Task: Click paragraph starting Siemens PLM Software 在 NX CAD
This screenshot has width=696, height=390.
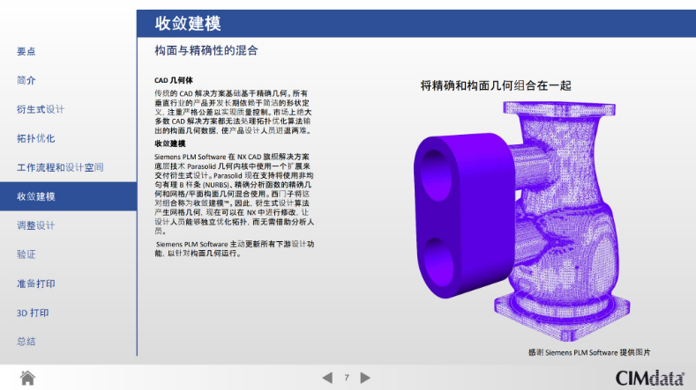Action: pyautogui.click(x=234, y=194)
